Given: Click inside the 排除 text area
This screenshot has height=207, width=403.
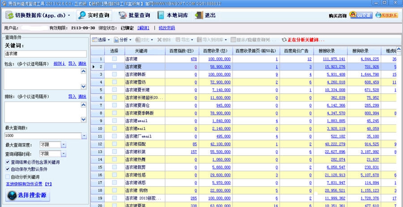Looking at the screenshot, I should pos(42,112).
